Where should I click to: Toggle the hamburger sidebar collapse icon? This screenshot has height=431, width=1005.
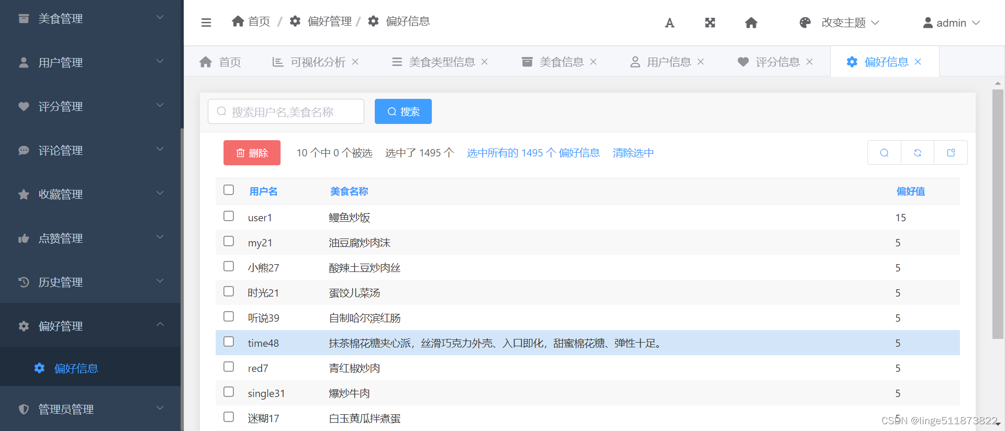(206, 22)
